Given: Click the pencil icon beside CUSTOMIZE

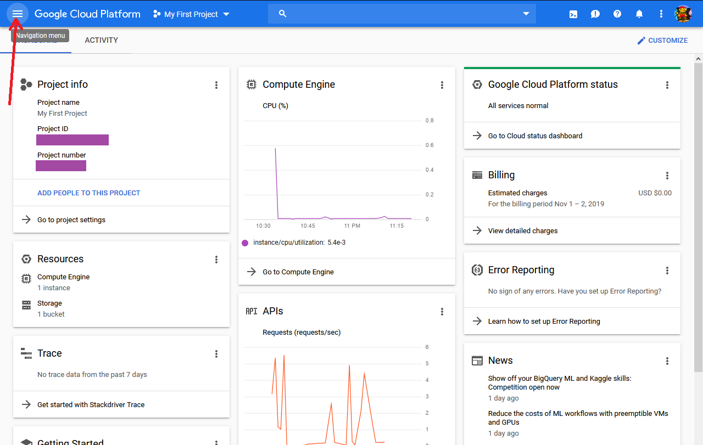Looking at the screenshot, I should point(641,41).
